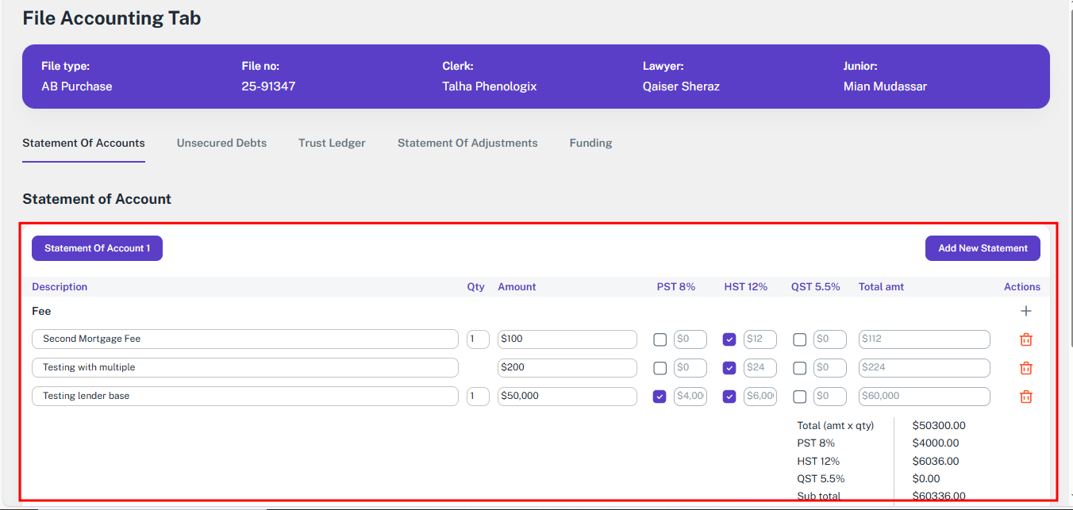Edit the $100 amount field
This screenshot has height=510, width=1073.
coord(567,339)
